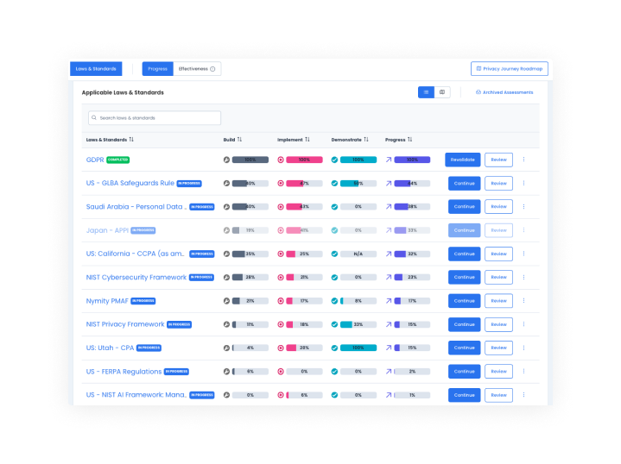The height and width of the screenshot is (464, 621).
Task: Open Japan - APPI law
Action: point(107,230)
